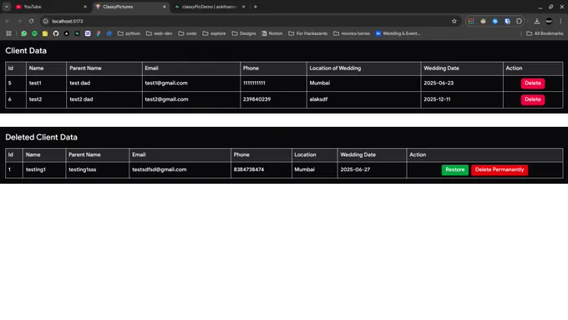Click phone number 8384738474
Viewport: 568px width, 320px height.
pyautogui.click(x=249, y=170)
